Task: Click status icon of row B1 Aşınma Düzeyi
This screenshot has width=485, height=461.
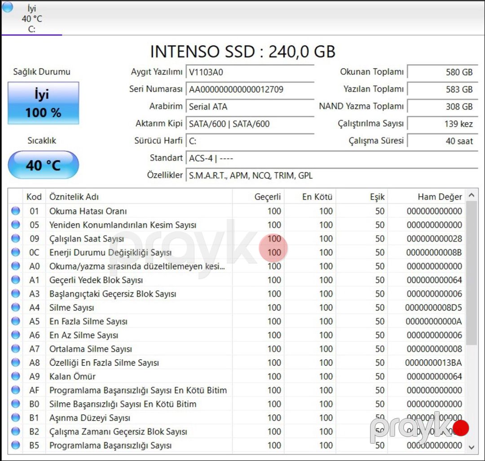Action: point(15,417)
